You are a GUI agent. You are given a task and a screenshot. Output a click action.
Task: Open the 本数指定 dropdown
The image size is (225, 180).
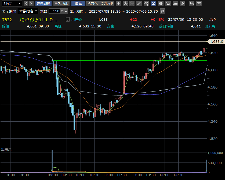coord(28,11)
